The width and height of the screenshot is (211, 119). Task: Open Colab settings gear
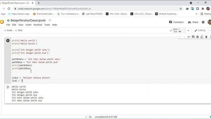pyautogui.click(x=203, y=22)
